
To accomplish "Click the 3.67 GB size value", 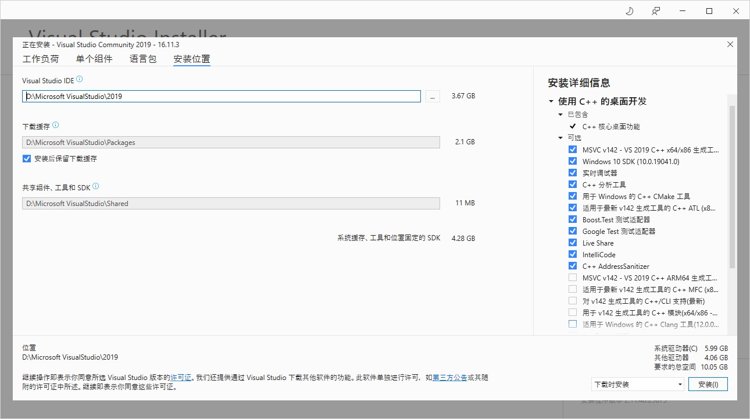I will click(x=463, y=96).
